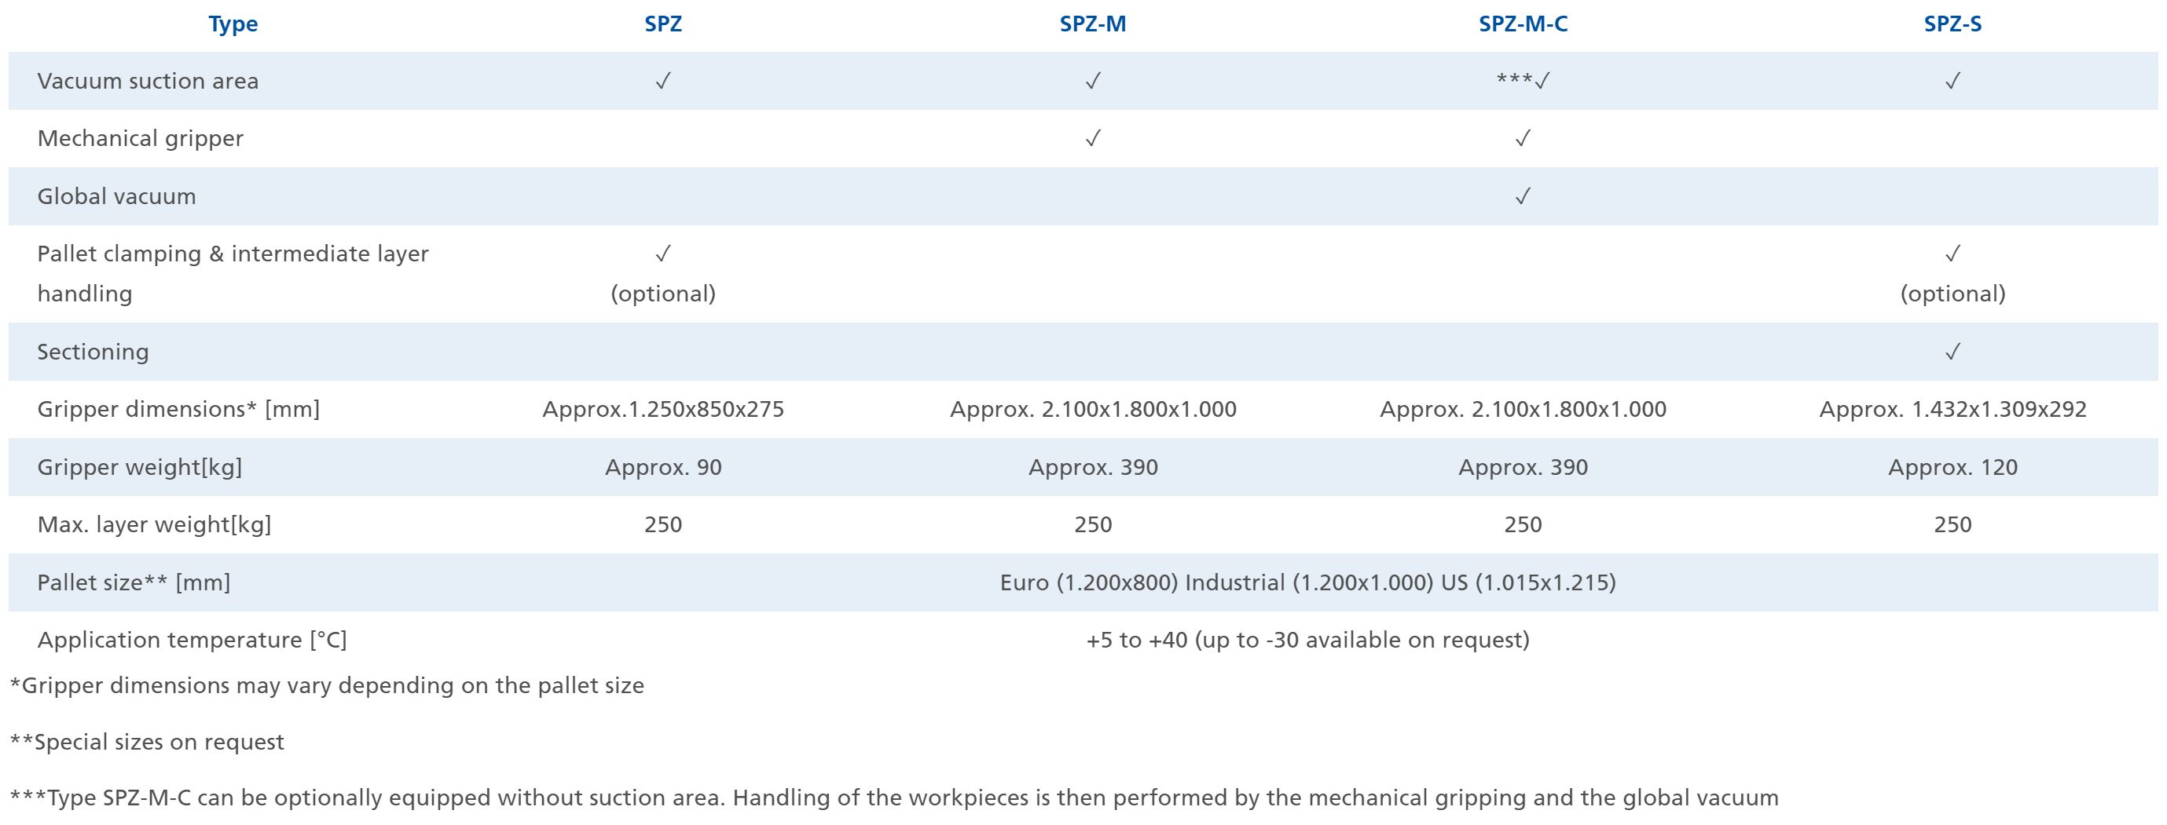Select the SPZ-S column header

[x=1952, y=24]
